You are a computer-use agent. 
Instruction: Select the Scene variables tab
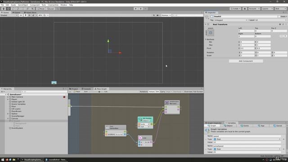tap(245, 126)
